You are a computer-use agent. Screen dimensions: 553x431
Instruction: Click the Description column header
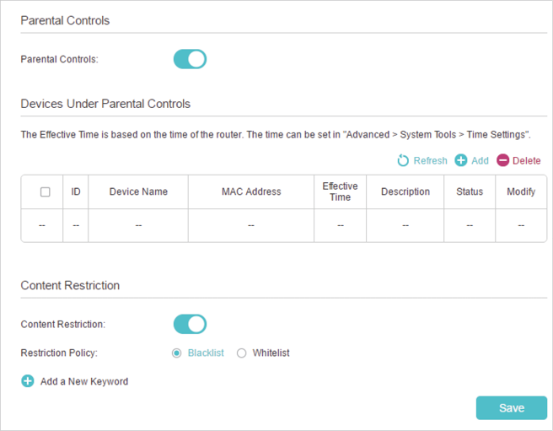405,191
